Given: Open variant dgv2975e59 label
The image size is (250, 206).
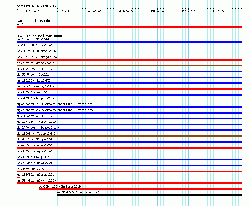Looking at the screenshot, I should point(56,110).
